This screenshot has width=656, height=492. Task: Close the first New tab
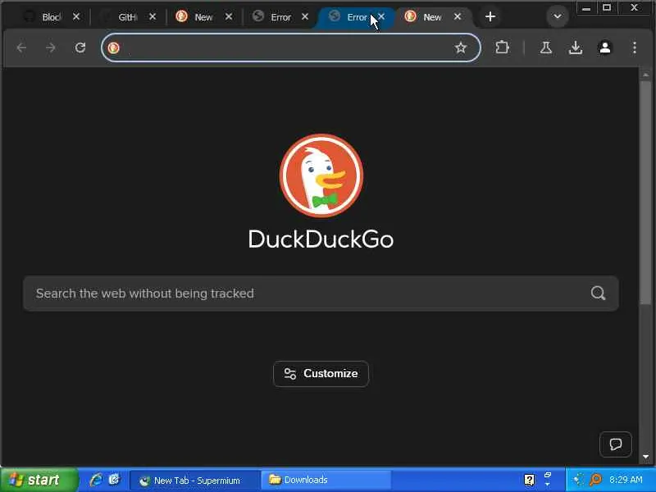click(x=229, y=16)
